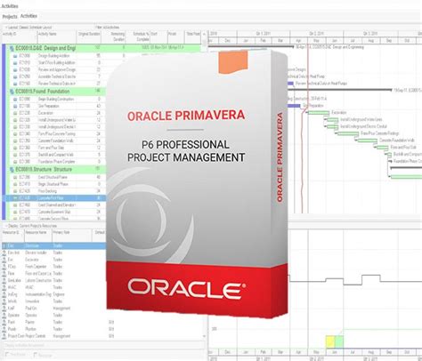This screenshot has width=422, height=361.
Task: Open the Display Activities for selected dropdown
Action: (x=104, y=345)
